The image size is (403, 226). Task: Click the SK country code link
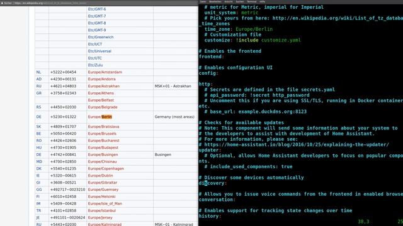38,127
